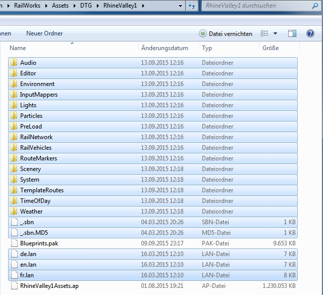Viewport: 323px width, 295px height.
Task: Click the Scenery folder icon
Action: tap(14, 168)
